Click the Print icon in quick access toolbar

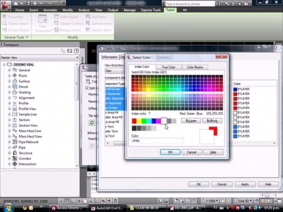click(35, 3)
